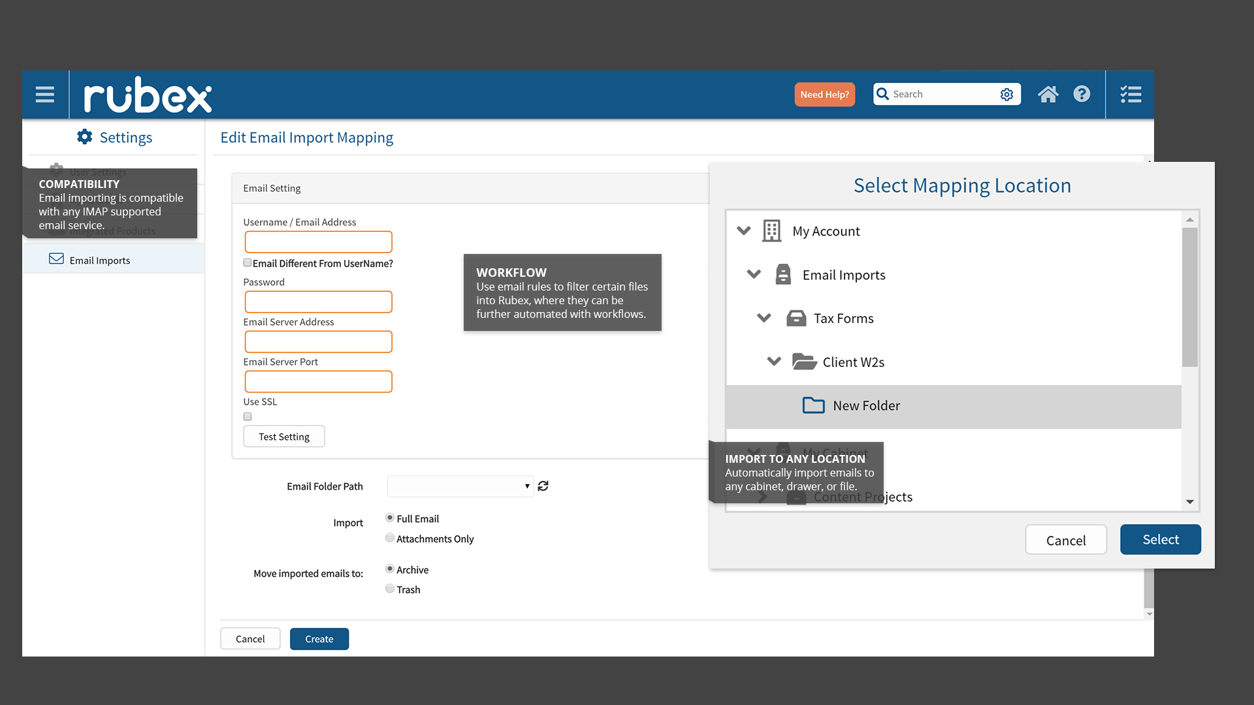Collapse the Tax Forms drawer node
This screenshot has width=1254, height=705.
pos(764,318)
